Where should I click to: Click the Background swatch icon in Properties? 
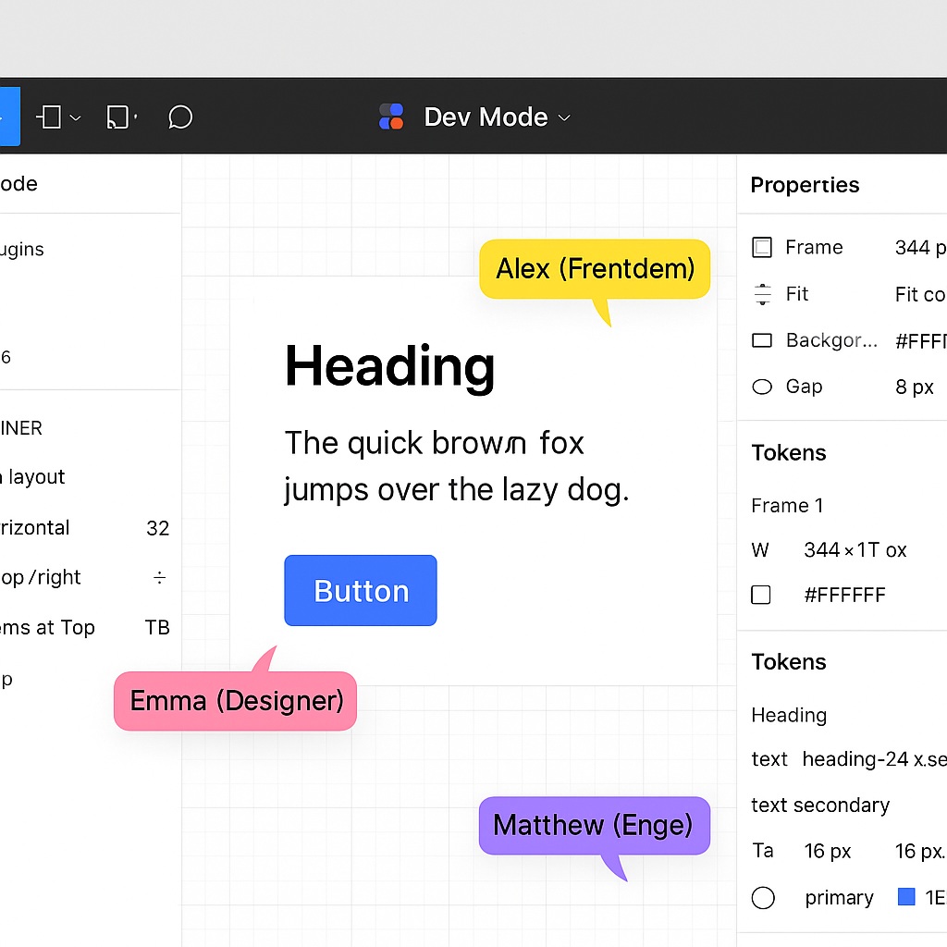[x=762, y=339]
